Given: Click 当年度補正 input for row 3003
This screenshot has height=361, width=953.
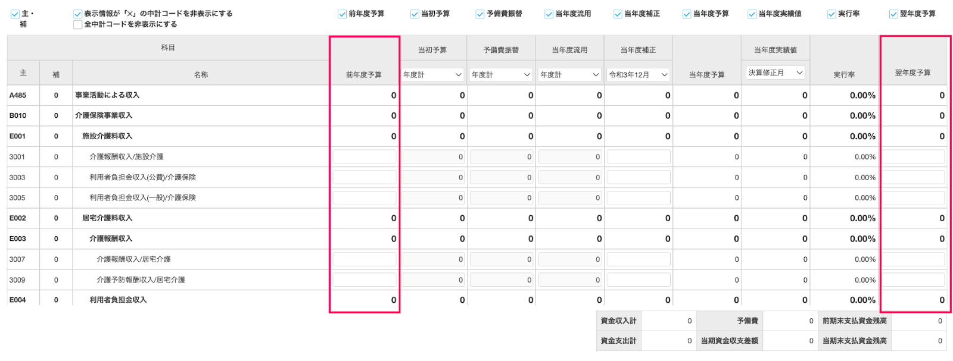Looking at the screenshot, I should pos(639,177).
